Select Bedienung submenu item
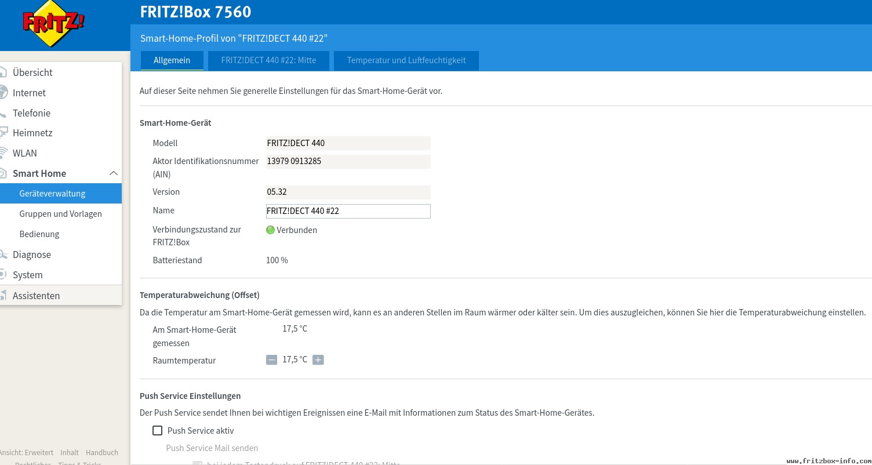Image resolution: width=872 pixels, height=465 pixels. point(39,234)
